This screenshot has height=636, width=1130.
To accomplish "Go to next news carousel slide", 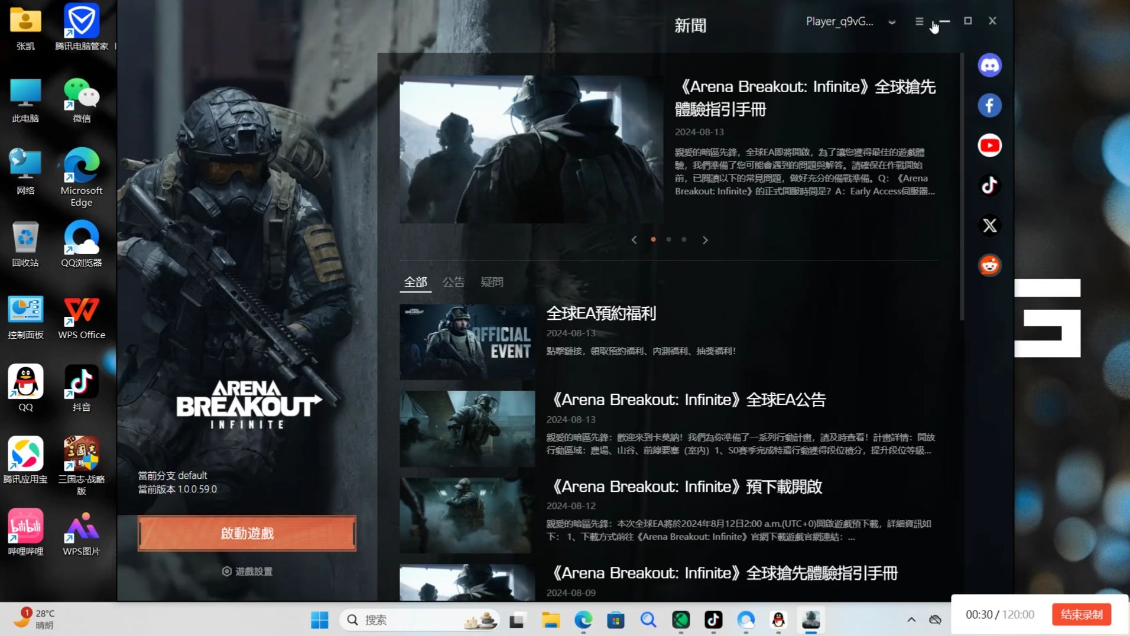I will tap(705, 240).
